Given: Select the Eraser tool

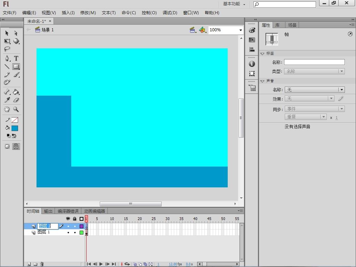Looking at the screenshot, I should click(16, 100).
